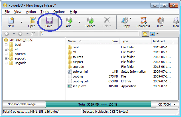Click the path address field

click(90, 34)
